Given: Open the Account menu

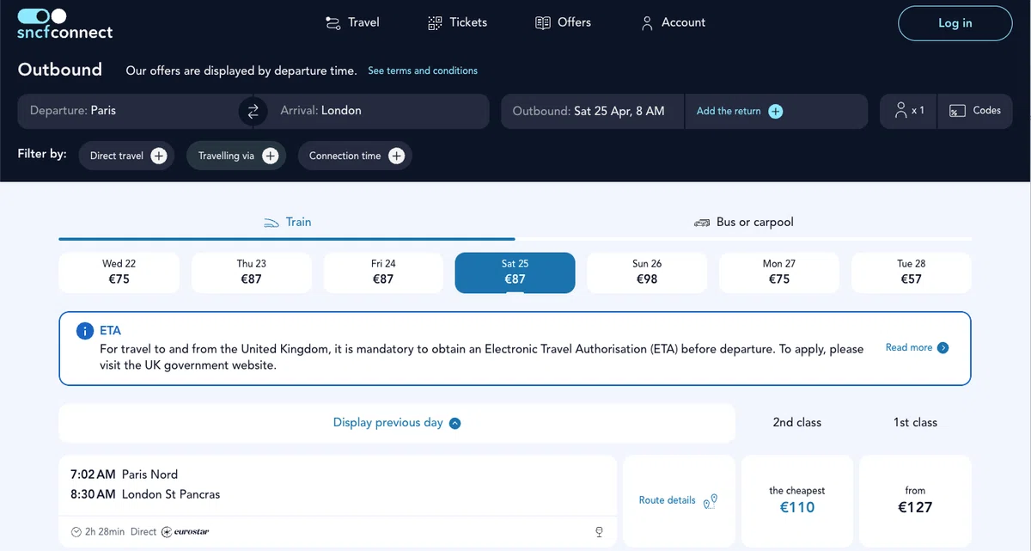Looking at the screenshot, I should 674,22.
